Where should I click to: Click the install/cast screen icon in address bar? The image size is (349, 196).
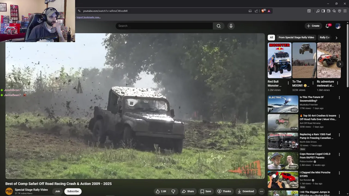click(x=250, y=11)
